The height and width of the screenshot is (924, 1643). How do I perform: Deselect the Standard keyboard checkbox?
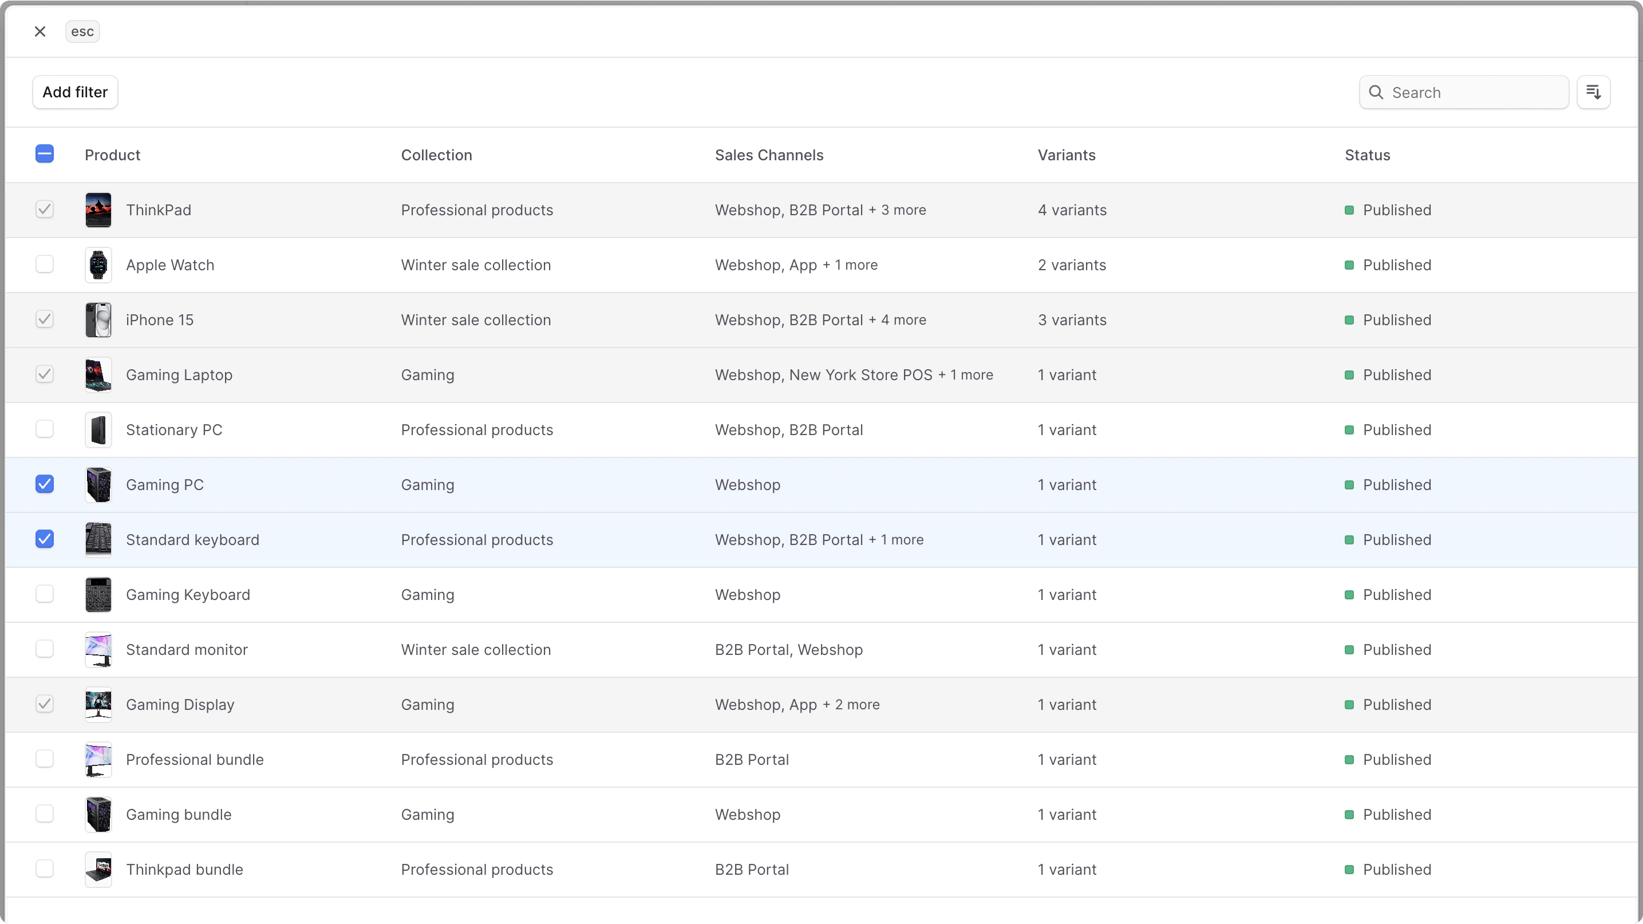click(45, 539)
